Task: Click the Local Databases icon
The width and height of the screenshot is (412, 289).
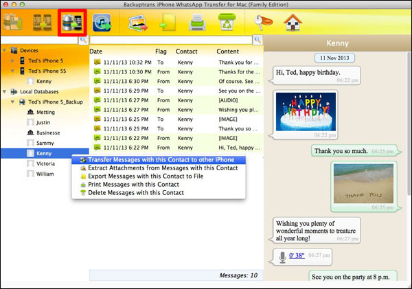Action: point(14,91)
